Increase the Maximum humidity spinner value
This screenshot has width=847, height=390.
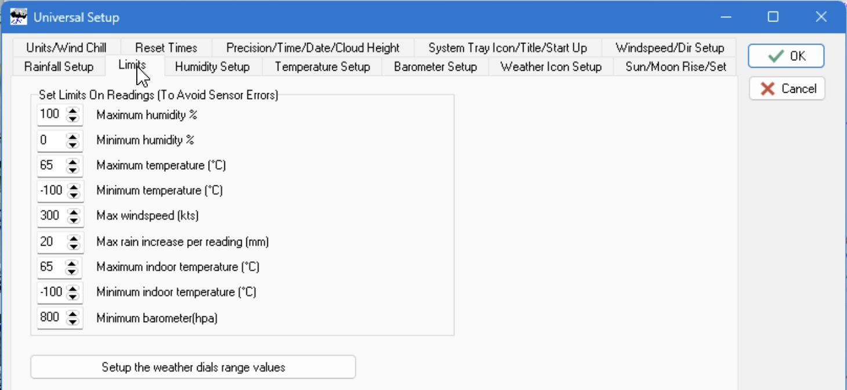[72, 111]
